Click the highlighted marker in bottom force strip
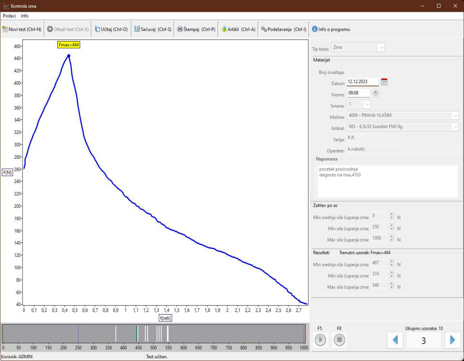The width and height of the screenshot is (464, 361). [x=137, y=334]
